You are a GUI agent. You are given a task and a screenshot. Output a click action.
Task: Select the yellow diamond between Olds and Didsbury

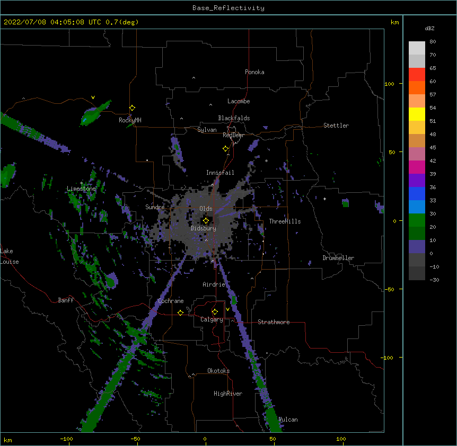click(x=206, y=220)
